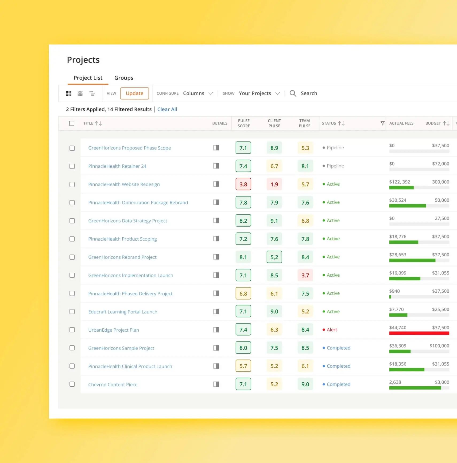Clear all applied filters
457x463 pixels.
[167, 109]
